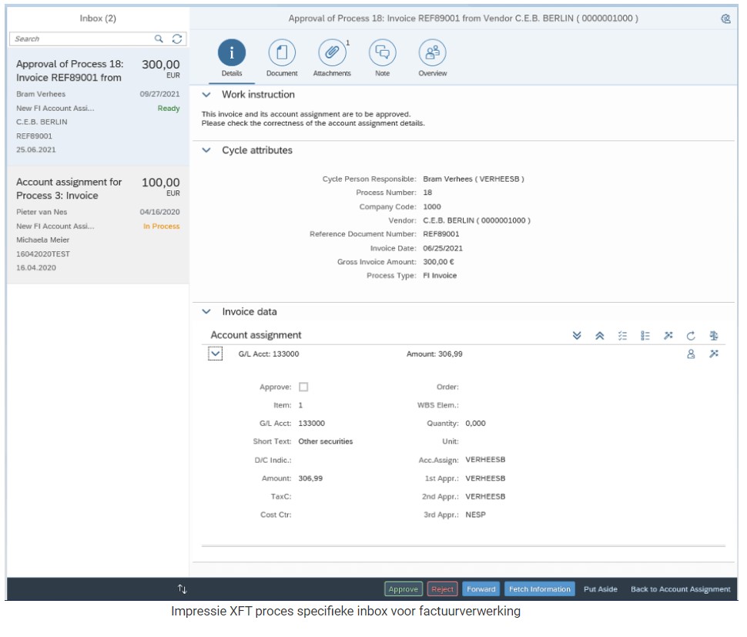Collapse the Work instruction section
The height and width of the screenshot is (637, 747).
point(206,94)
